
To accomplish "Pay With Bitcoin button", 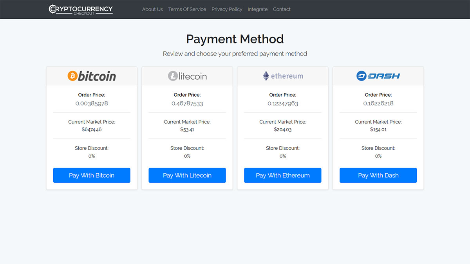I will coord(92,175).
